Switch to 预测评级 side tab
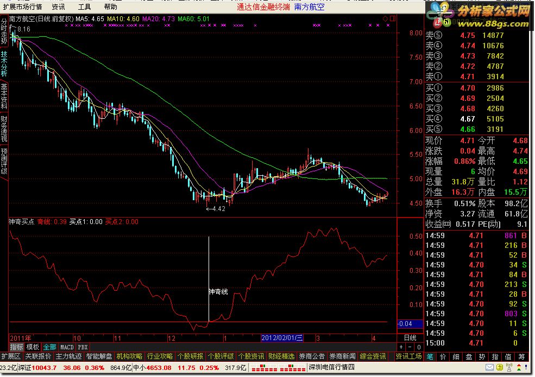Viewport: 535px width, 377px height. click(4, 161)
